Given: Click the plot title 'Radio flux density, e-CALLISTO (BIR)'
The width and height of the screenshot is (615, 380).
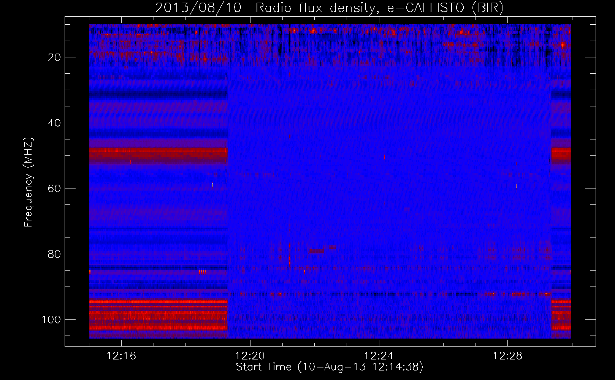Looking at the screenshot, I should point(380,8).
